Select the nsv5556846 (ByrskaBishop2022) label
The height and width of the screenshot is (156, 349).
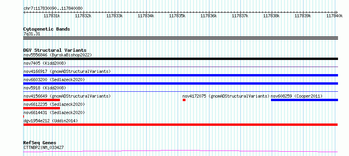58,55
